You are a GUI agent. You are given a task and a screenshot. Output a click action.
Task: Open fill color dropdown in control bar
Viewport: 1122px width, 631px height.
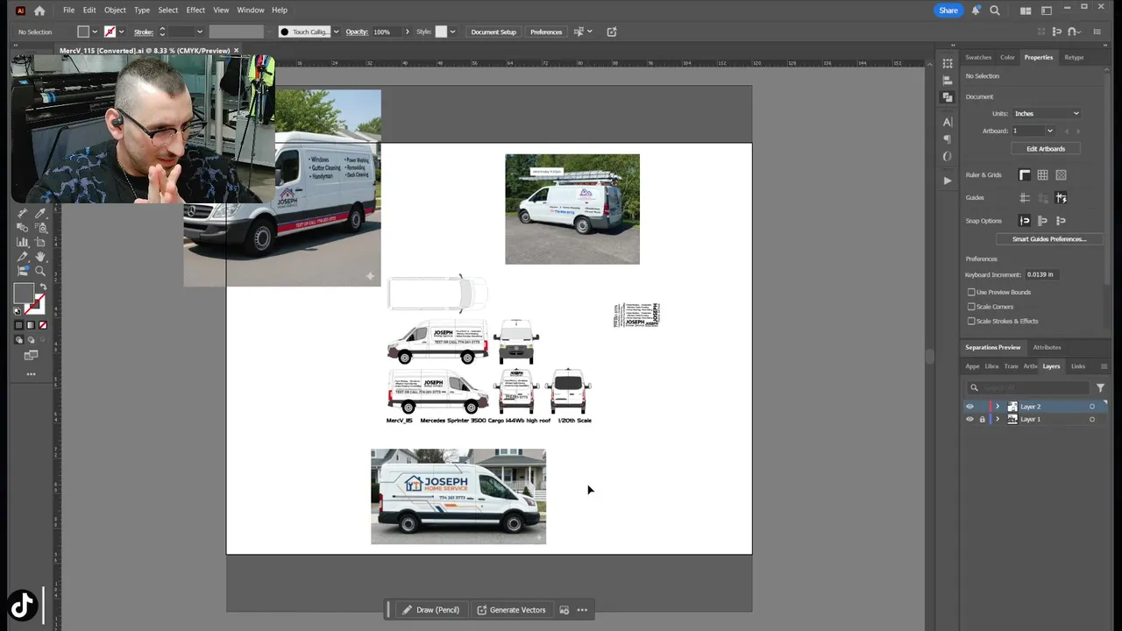(x=94, y=32)
